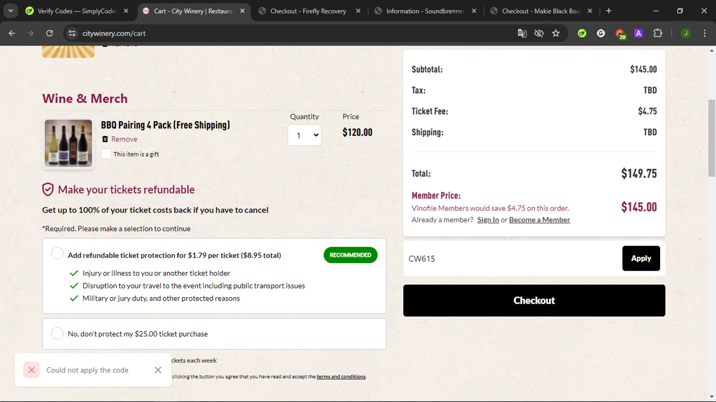
Task: Click the $149.75 Total amount
Action: (639, 174)
